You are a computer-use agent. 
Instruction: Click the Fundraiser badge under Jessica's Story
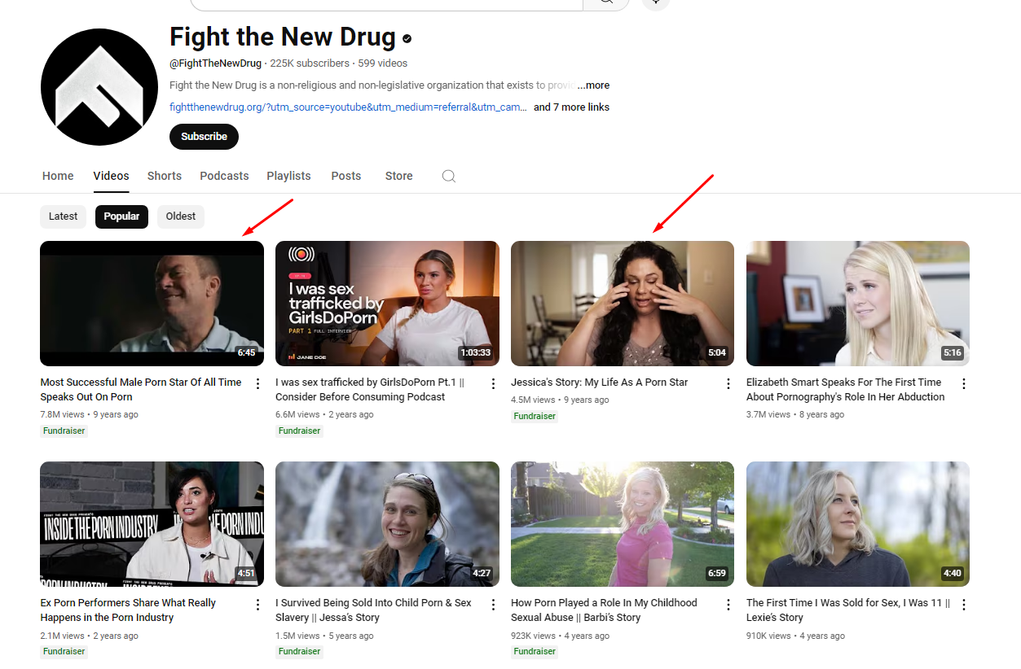tap(535, 417)
